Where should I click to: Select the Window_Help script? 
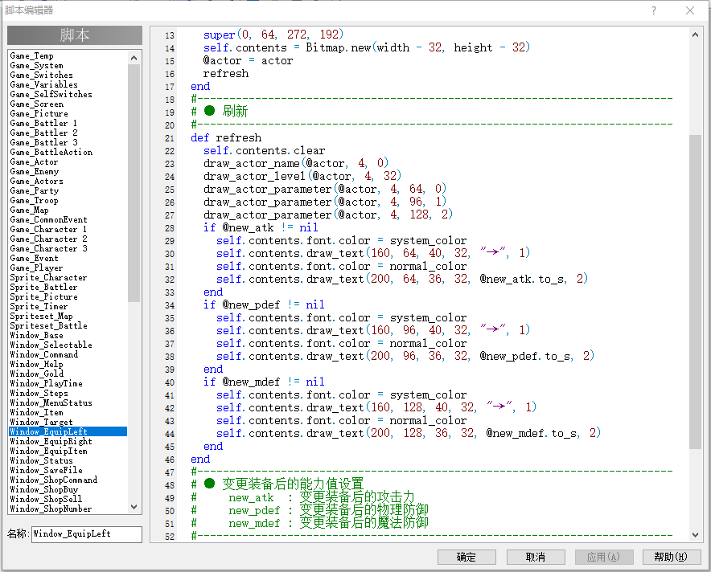(x=68, y=364)
